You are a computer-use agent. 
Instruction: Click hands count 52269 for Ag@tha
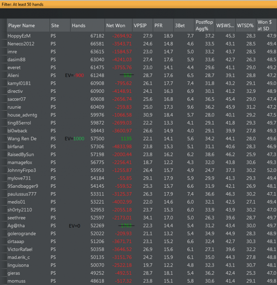coord(97,226)
